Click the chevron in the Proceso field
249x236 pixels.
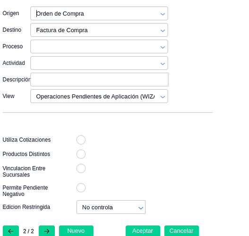point(163,47)
